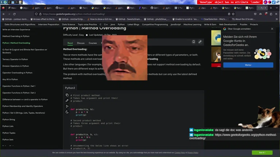Screen dimensions: 280x157
Task: Open Interview Preparation nav menu
Action: click(x=48, y=24)
